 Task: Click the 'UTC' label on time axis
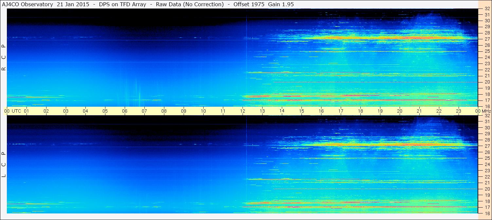click(x=17, y=111)
